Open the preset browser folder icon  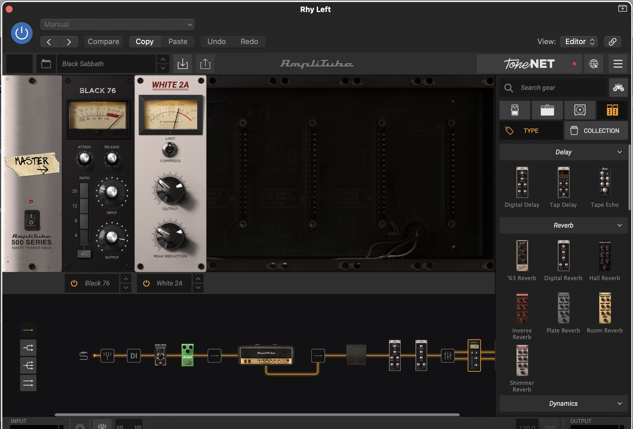[x=46, y=64]
